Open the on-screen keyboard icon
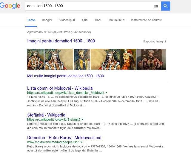 click(156, 6)
